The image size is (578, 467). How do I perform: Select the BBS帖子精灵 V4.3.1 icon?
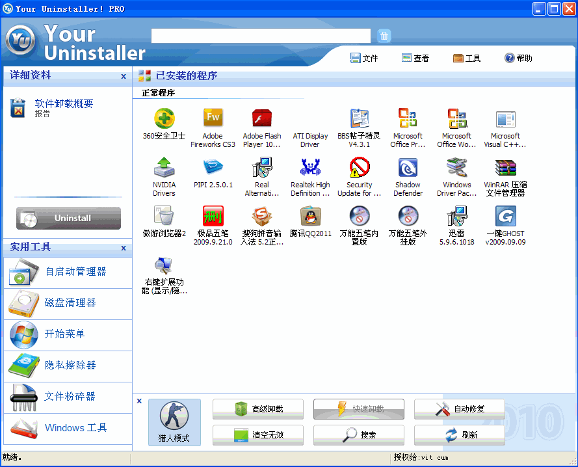359,119
